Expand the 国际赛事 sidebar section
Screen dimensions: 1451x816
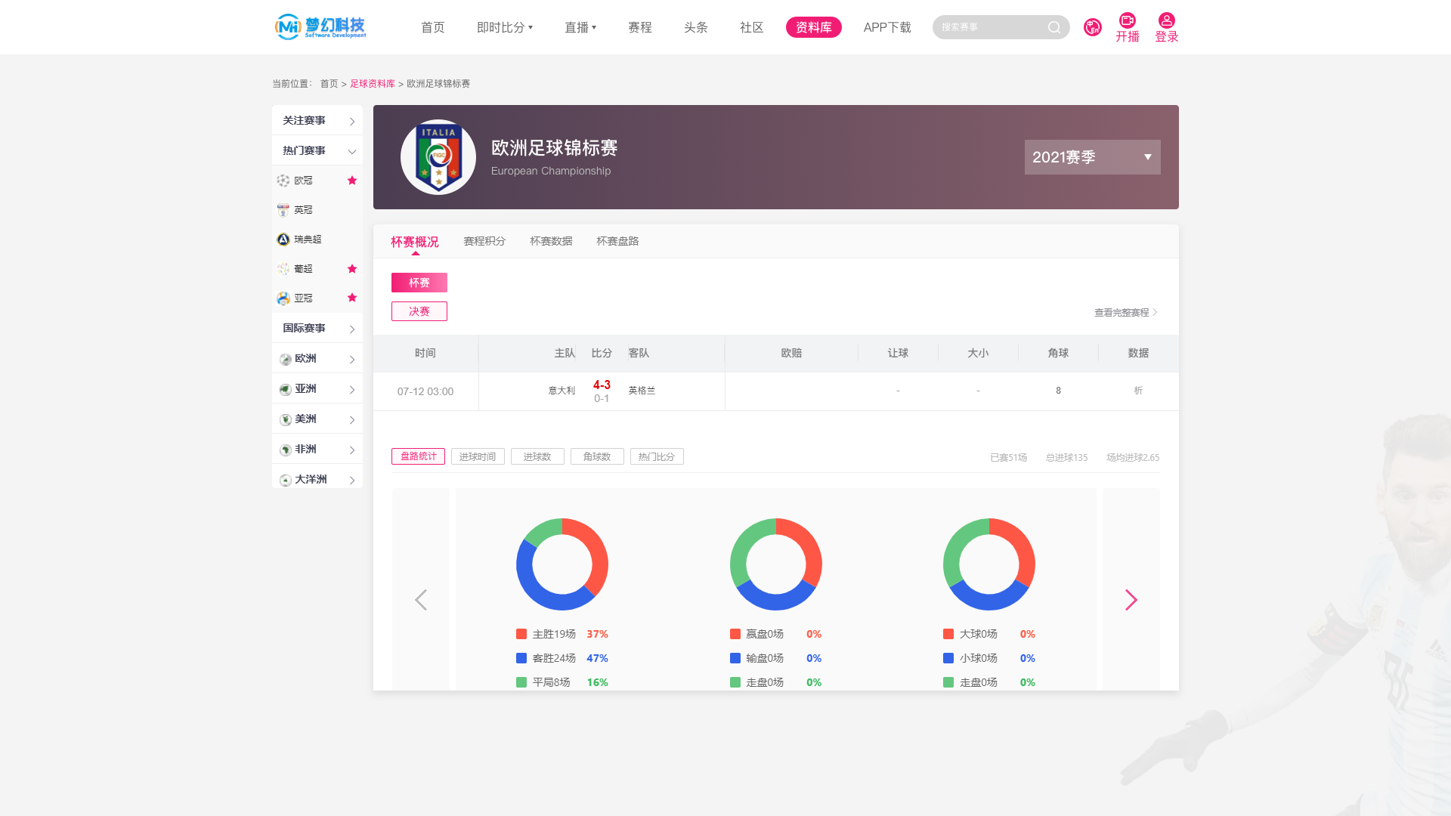(x=317, y=328)
